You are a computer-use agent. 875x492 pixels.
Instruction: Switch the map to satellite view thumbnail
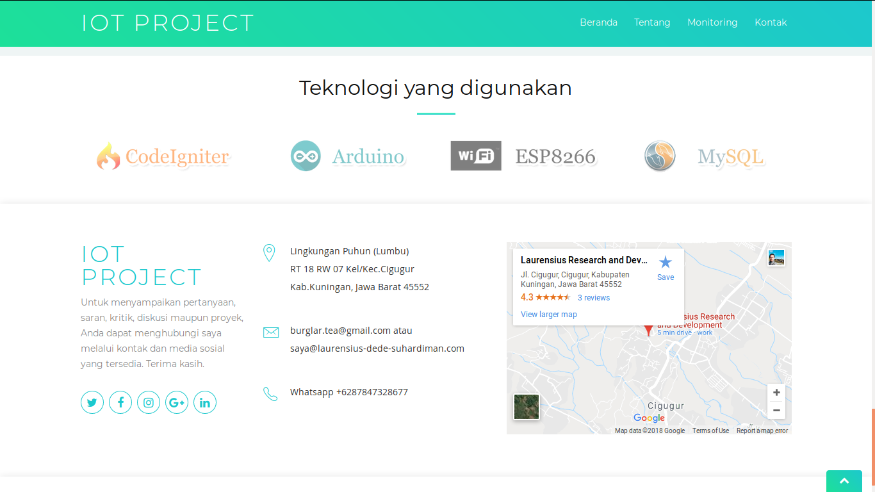pyautogui.click(x=527, y=407)
